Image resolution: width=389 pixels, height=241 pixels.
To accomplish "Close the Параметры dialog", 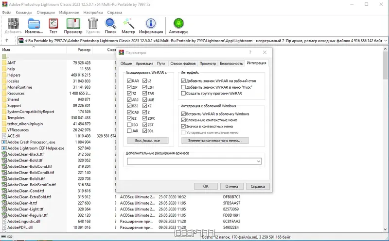I will (x=265, y=52).
